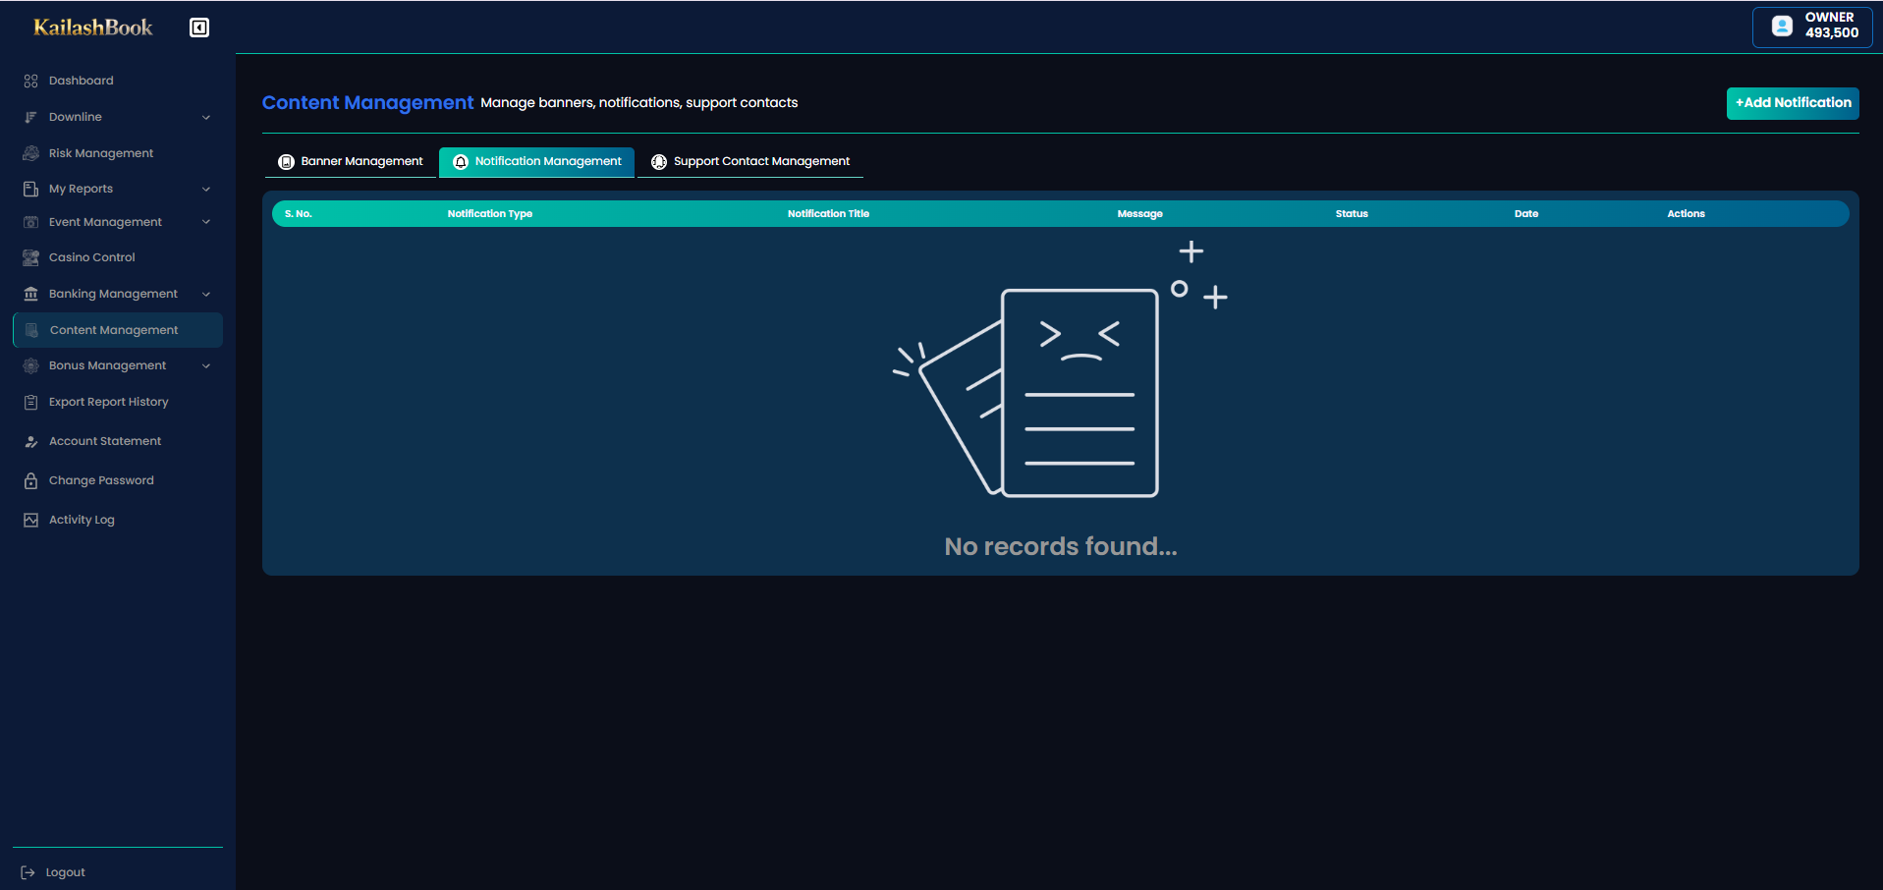
Task: Click the Banner Management tab icon
Action: pos(286,162)
